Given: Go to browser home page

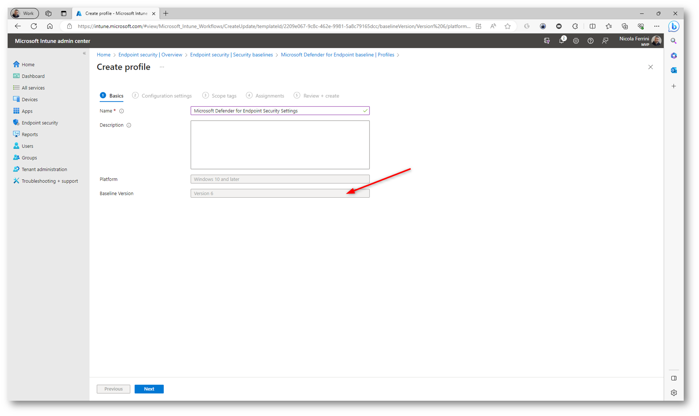Looking at the screenshot, I should pos(50,26).
